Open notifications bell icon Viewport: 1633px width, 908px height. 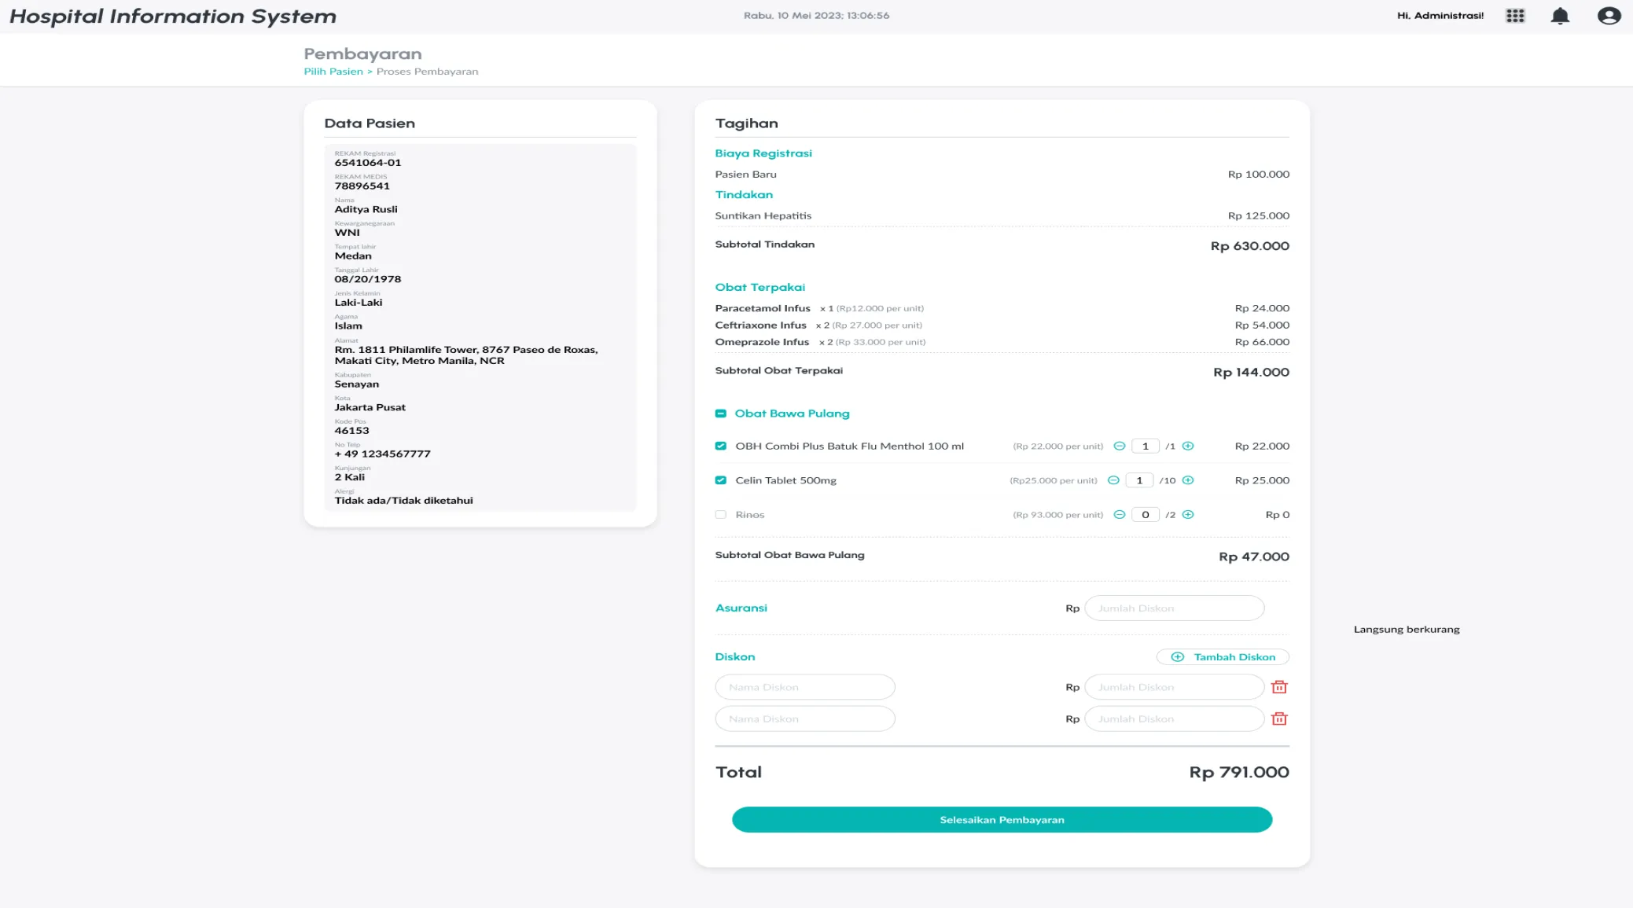(x=1560, y=16)
